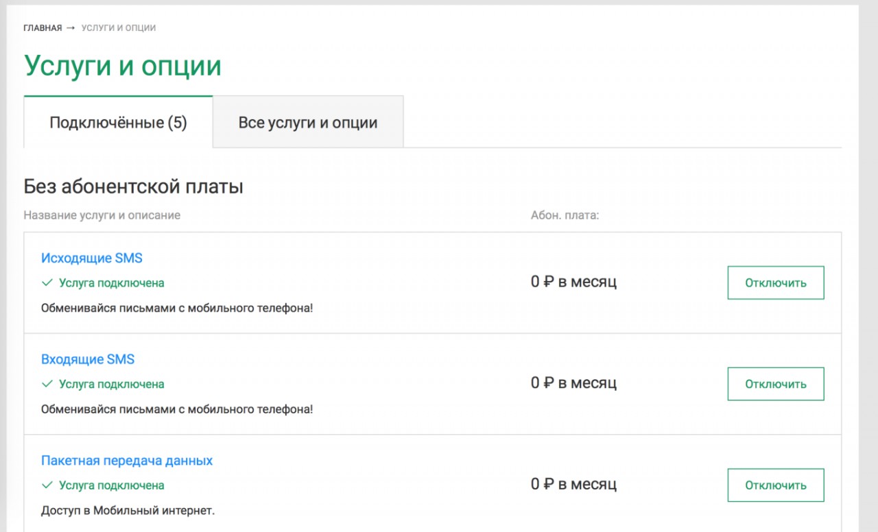Click the Услуги и опции page heading
The image size is (878, 532).
(123, 66)
